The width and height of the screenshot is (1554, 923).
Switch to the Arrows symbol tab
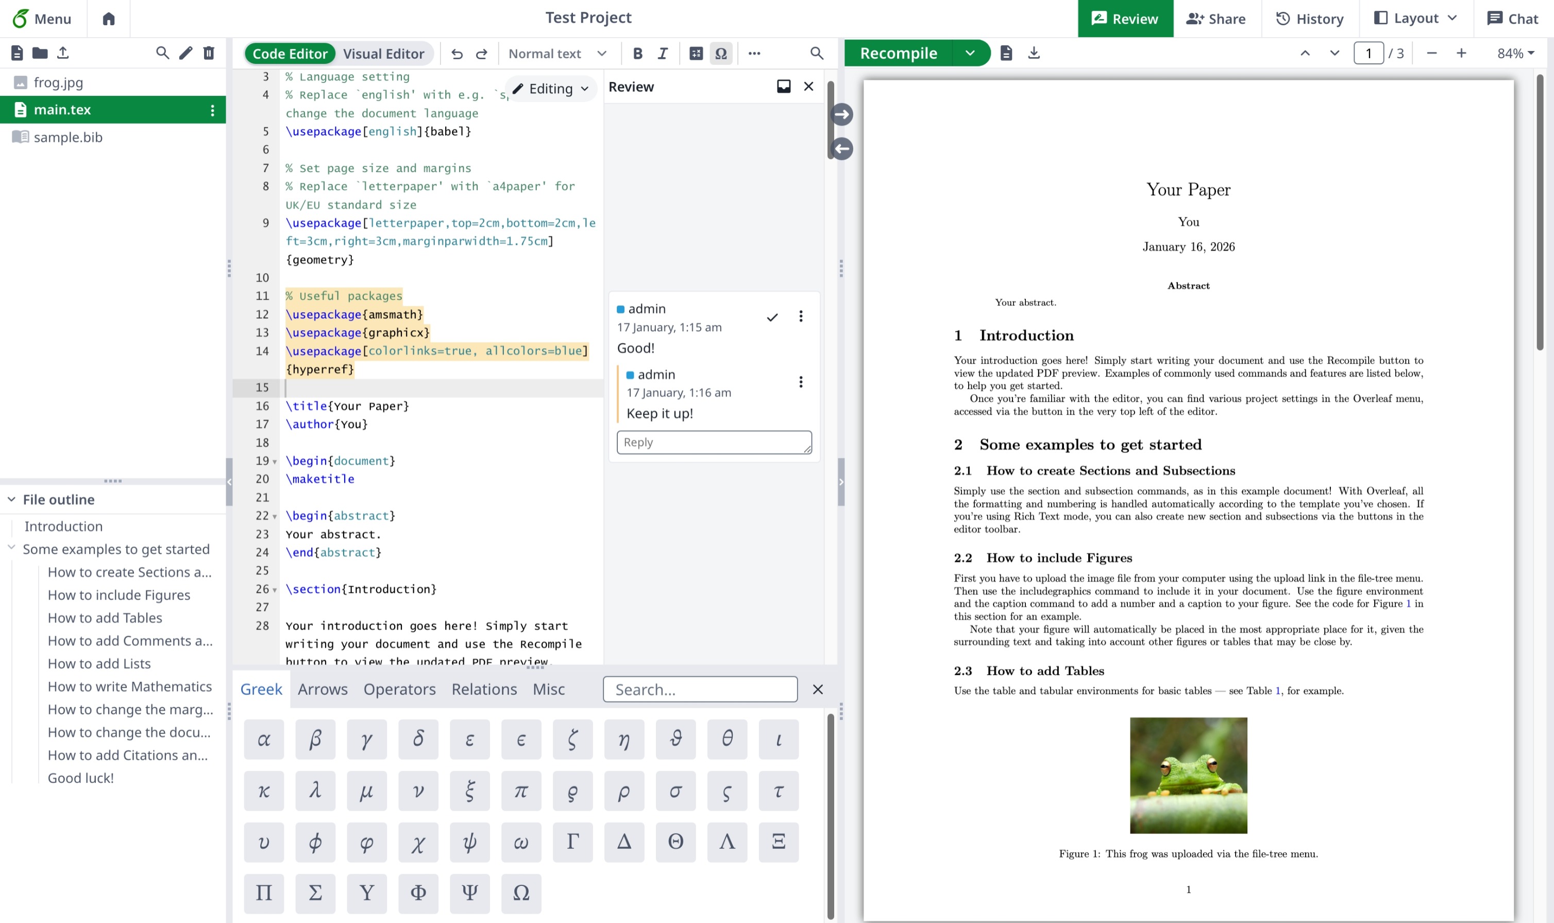[x=322, y=689]
